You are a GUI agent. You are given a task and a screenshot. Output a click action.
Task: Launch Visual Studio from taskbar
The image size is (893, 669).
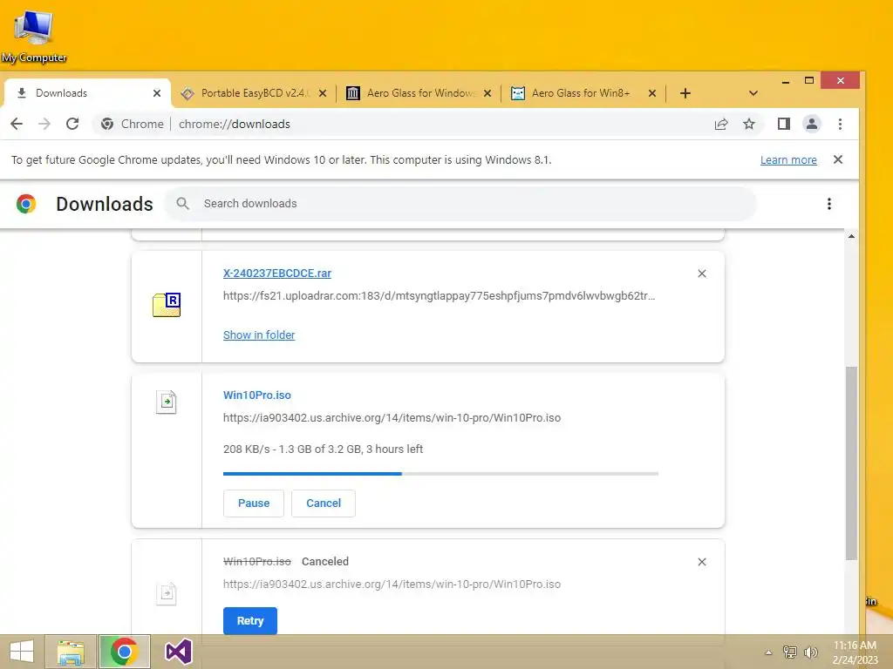pos(178,652)
